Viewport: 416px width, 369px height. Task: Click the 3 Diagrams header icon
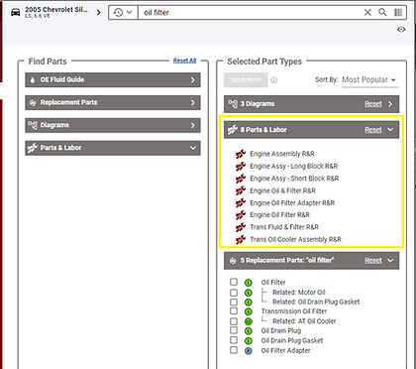233,104
